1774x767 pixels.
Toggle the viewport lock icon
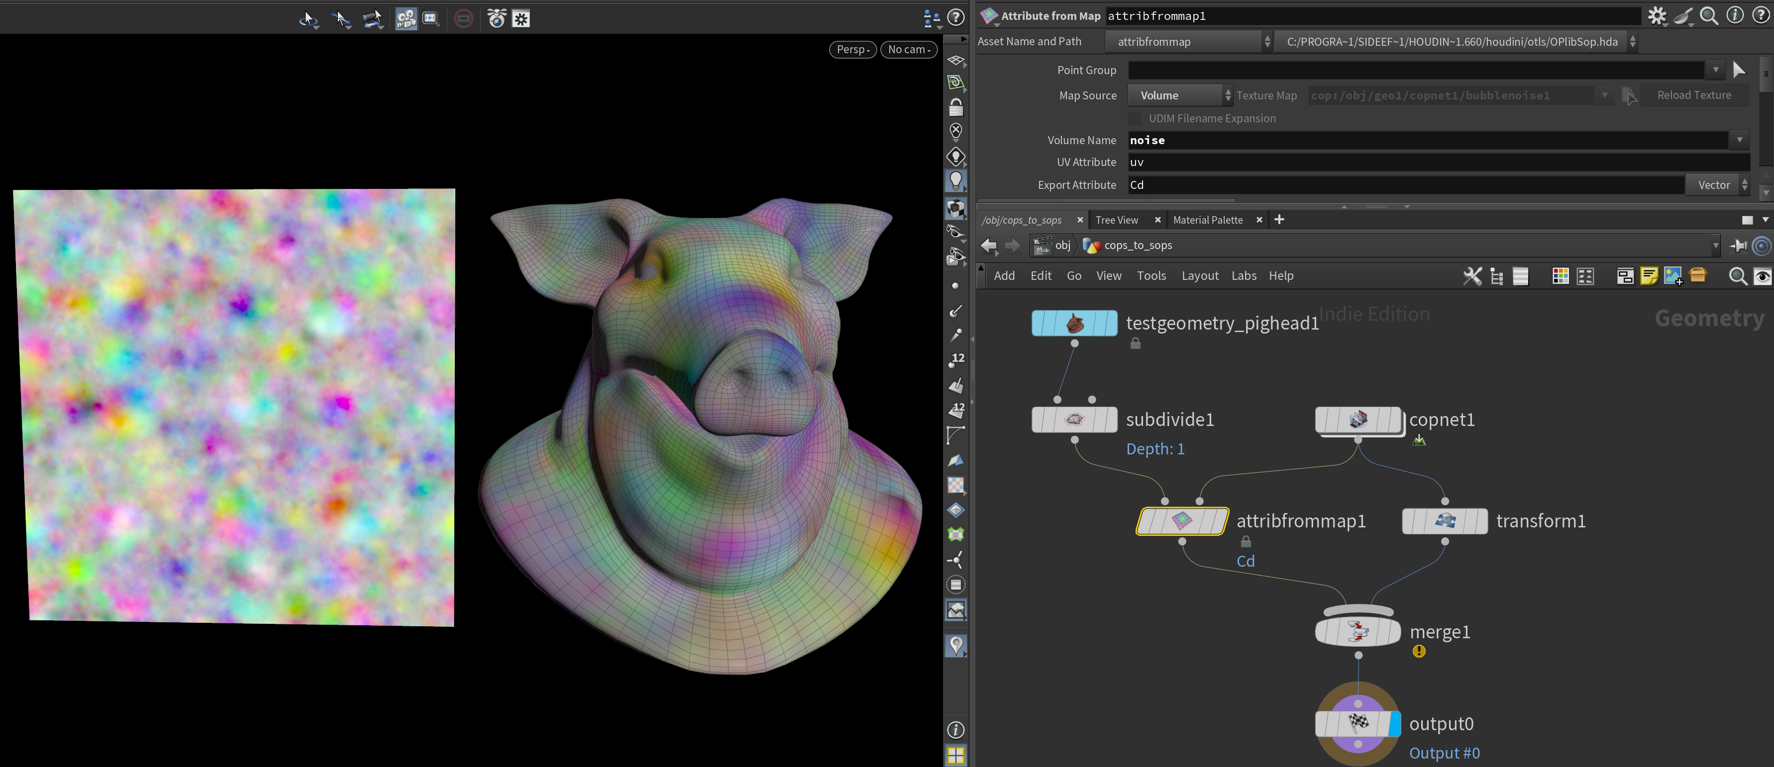956,107
